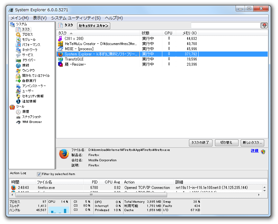Click the firefox.exe file path text
Screen dimensions: 278x224
coord(129,150)
